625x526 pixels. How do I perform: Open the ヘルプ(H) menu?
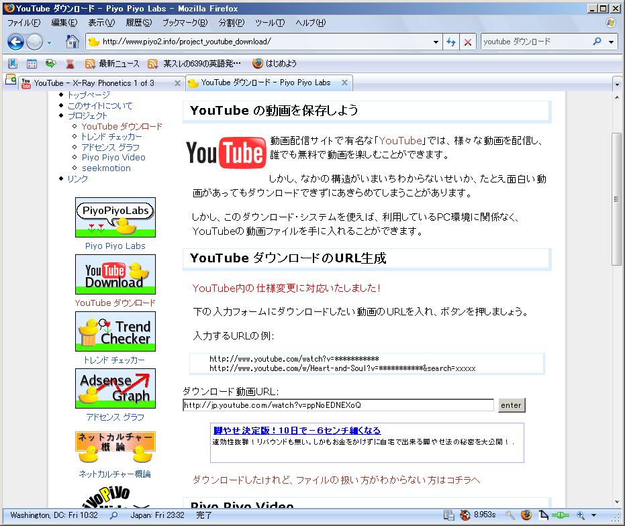(x=311, y=23)
